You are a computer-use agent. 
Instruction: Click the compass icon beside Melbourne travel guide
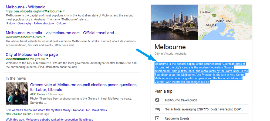tap(157, 100)
